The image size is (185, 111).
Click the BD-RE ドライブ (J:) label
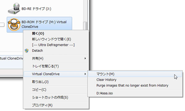(x=36, y=9)
